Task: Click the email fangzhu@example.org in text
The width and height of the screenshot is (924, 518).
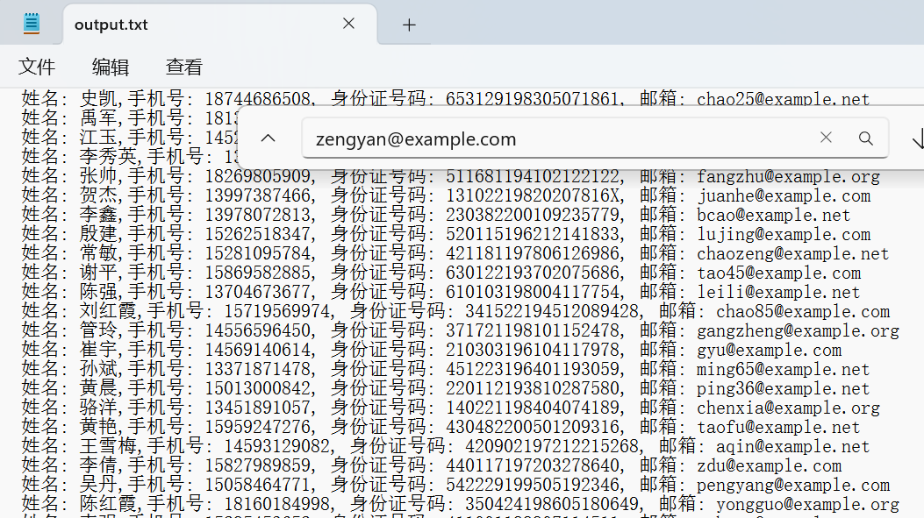Action: coord(788,177)
